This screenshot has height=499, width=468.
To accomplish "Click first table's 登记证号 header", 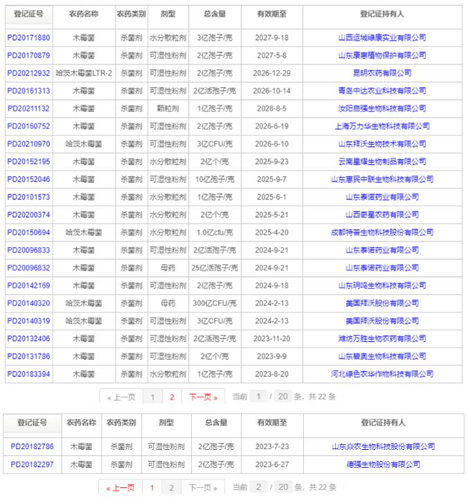I will (x=28, y=15).
